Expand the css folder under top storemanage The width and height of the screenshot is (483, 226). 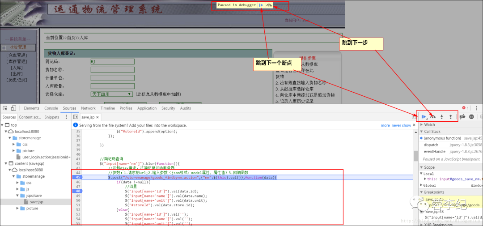tap(14, 144)
